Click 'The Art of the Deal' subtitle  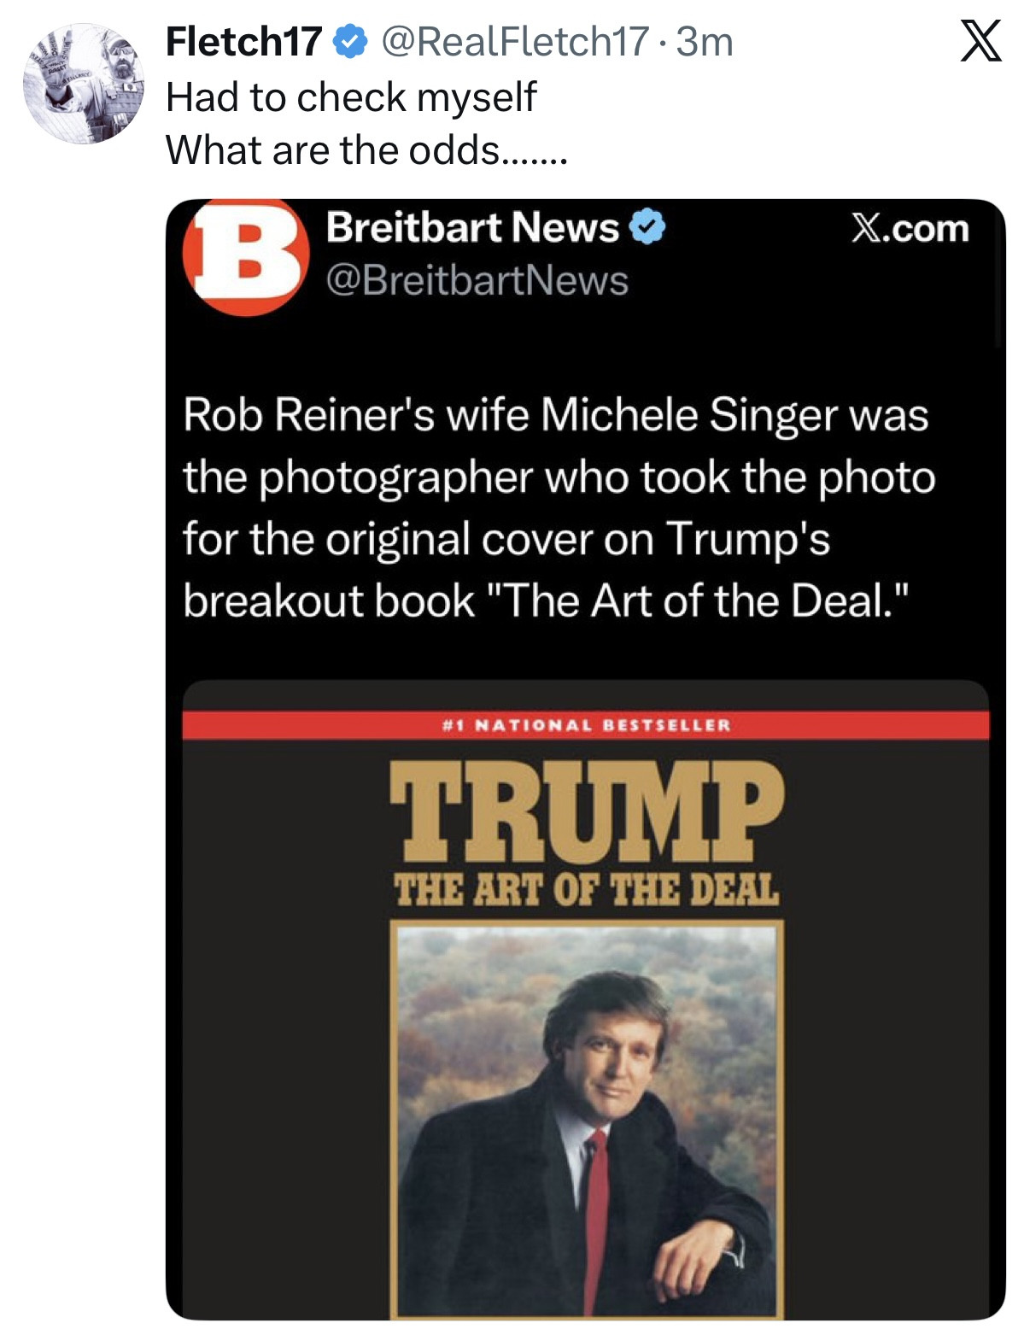pyautogui.click(x=586, y=889)
